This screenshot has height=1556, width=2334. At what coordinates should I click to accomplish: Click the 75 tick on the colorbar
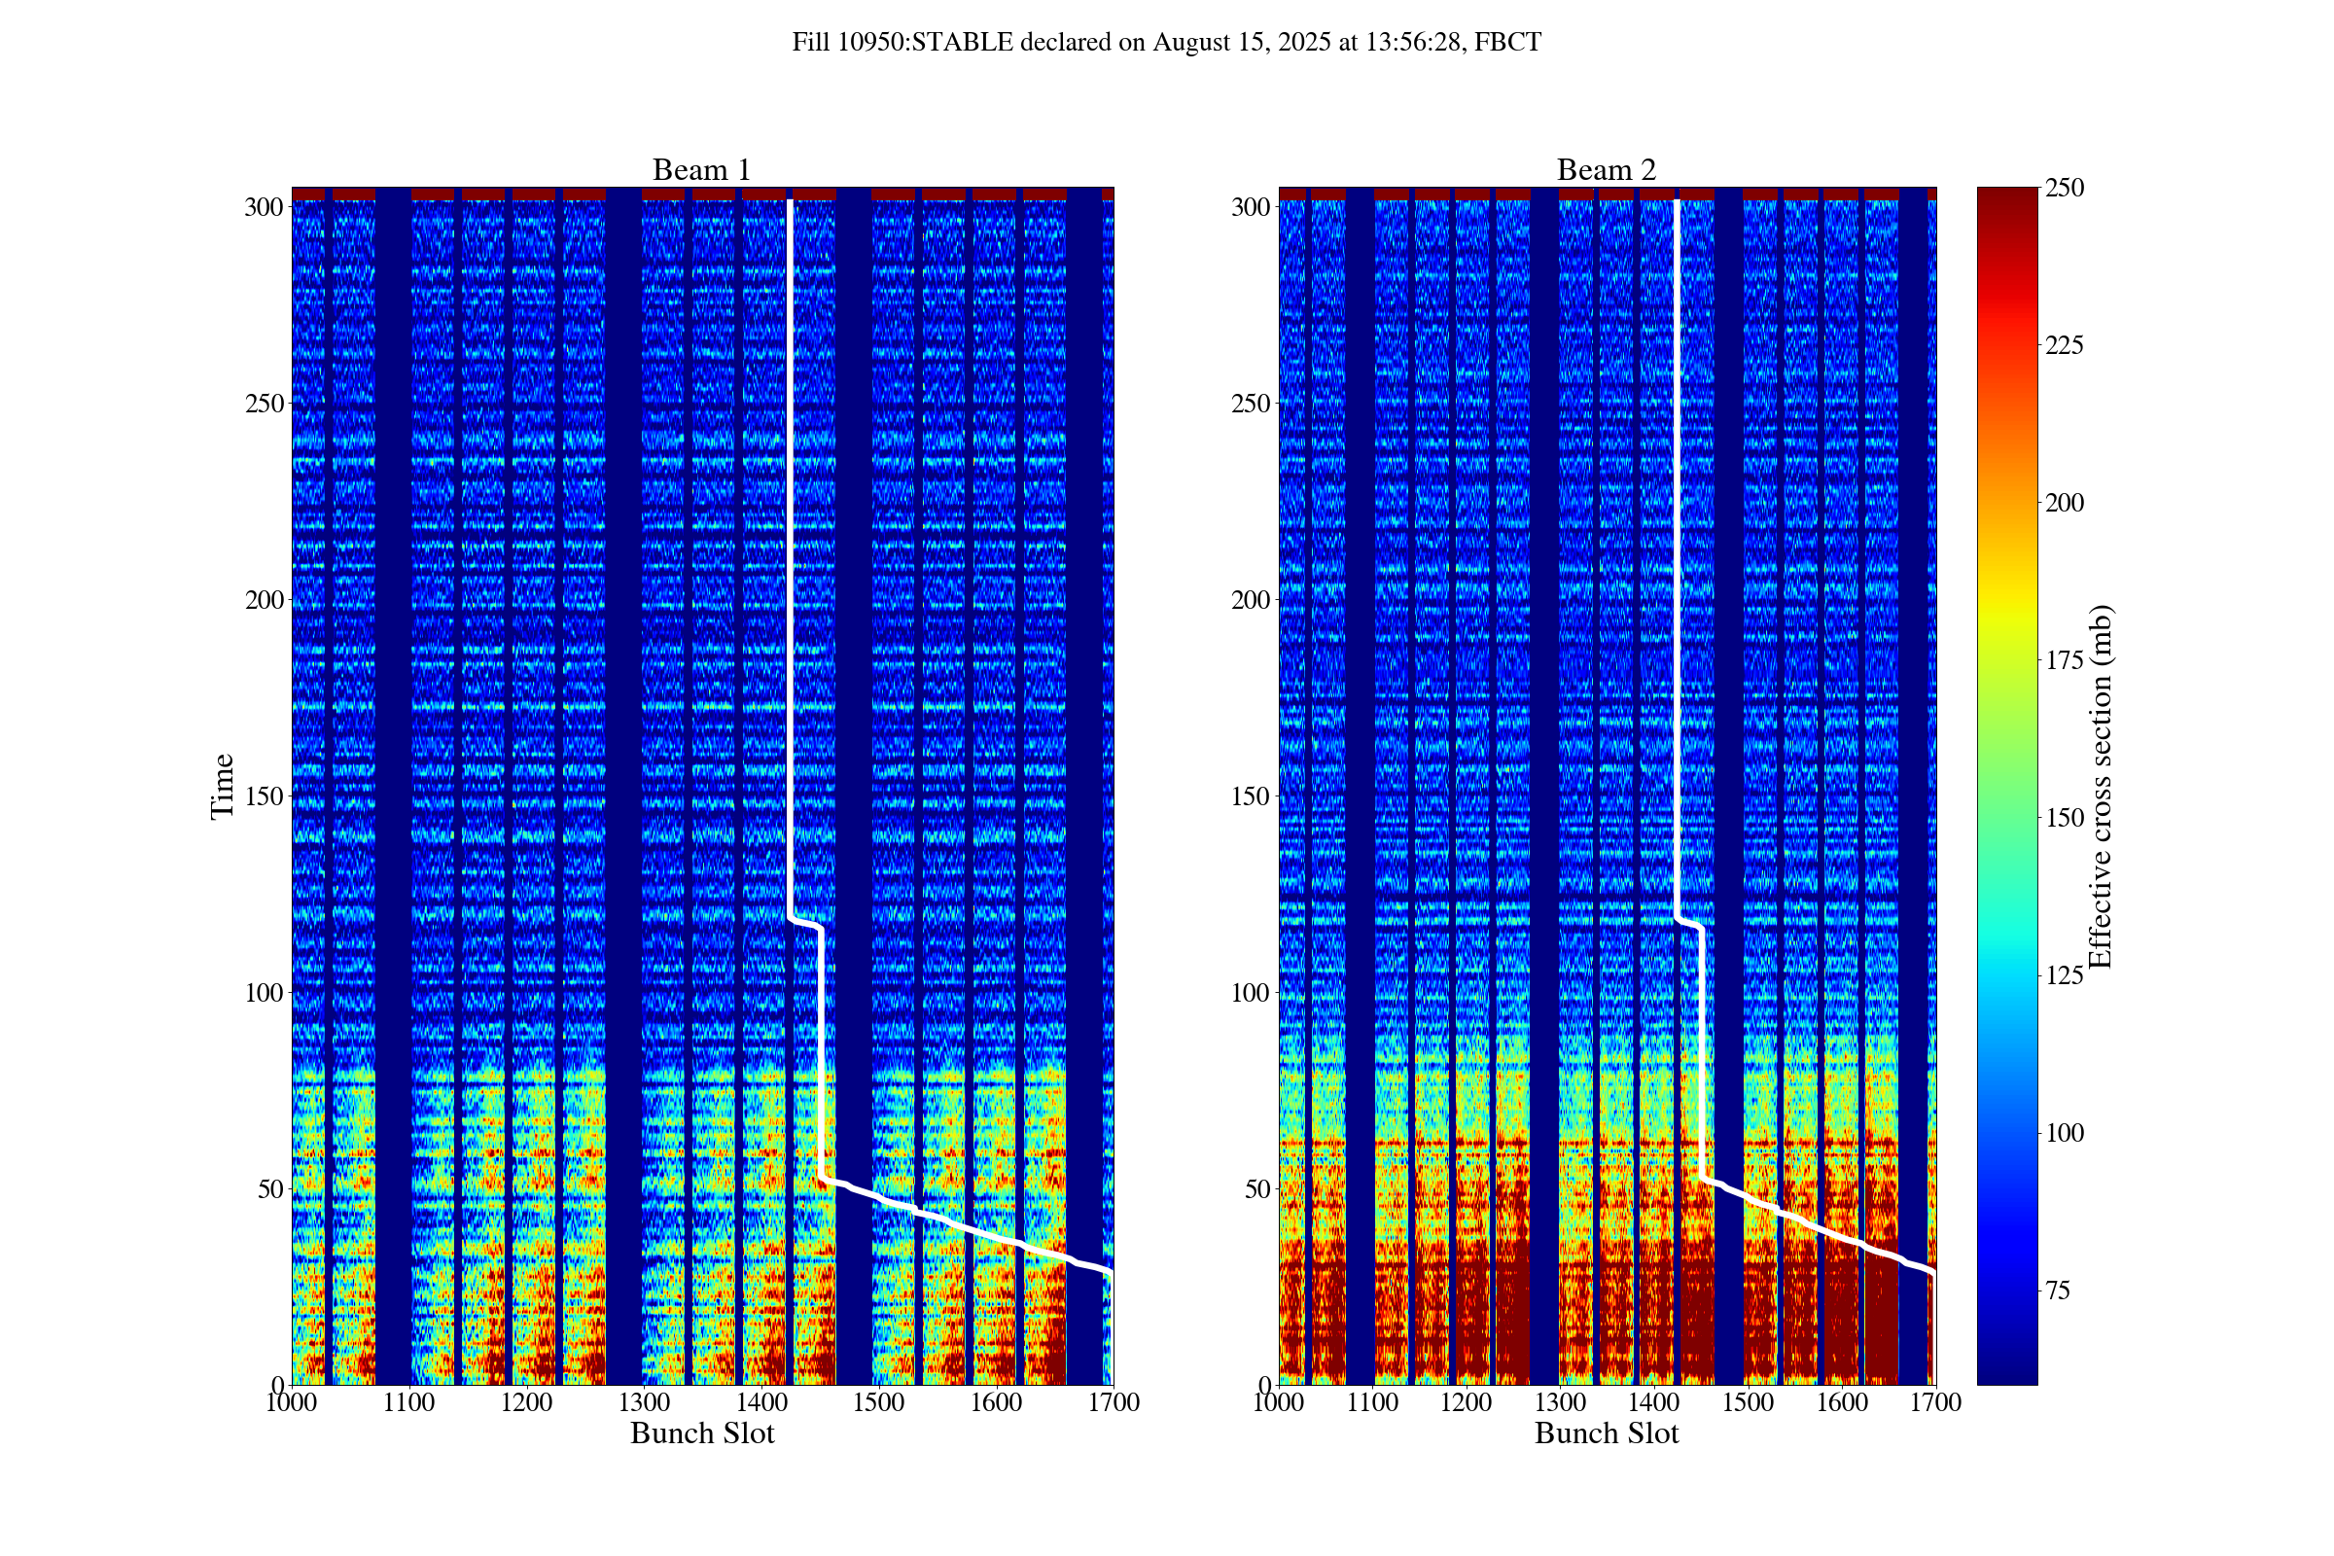[2058, 1291]
